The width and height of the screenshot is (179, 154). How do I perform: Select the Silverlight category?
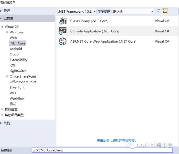tap(17, 87)
